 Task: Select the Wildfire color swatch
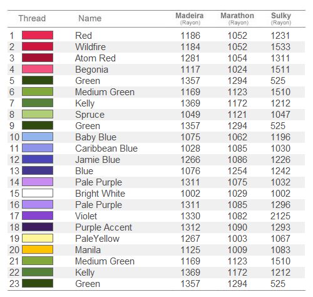[38, 46]
